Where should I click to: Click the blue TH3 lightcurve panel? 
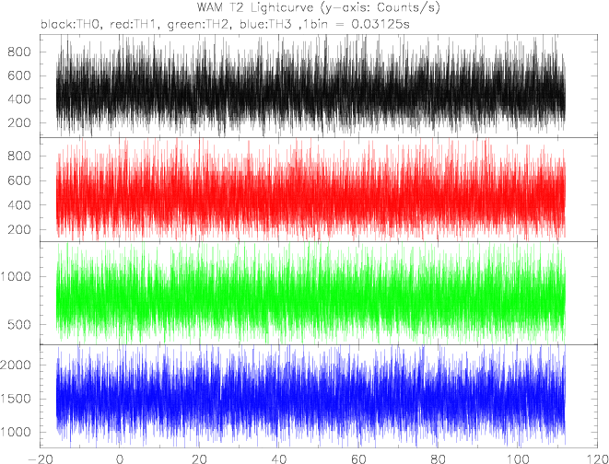point(319,396)
